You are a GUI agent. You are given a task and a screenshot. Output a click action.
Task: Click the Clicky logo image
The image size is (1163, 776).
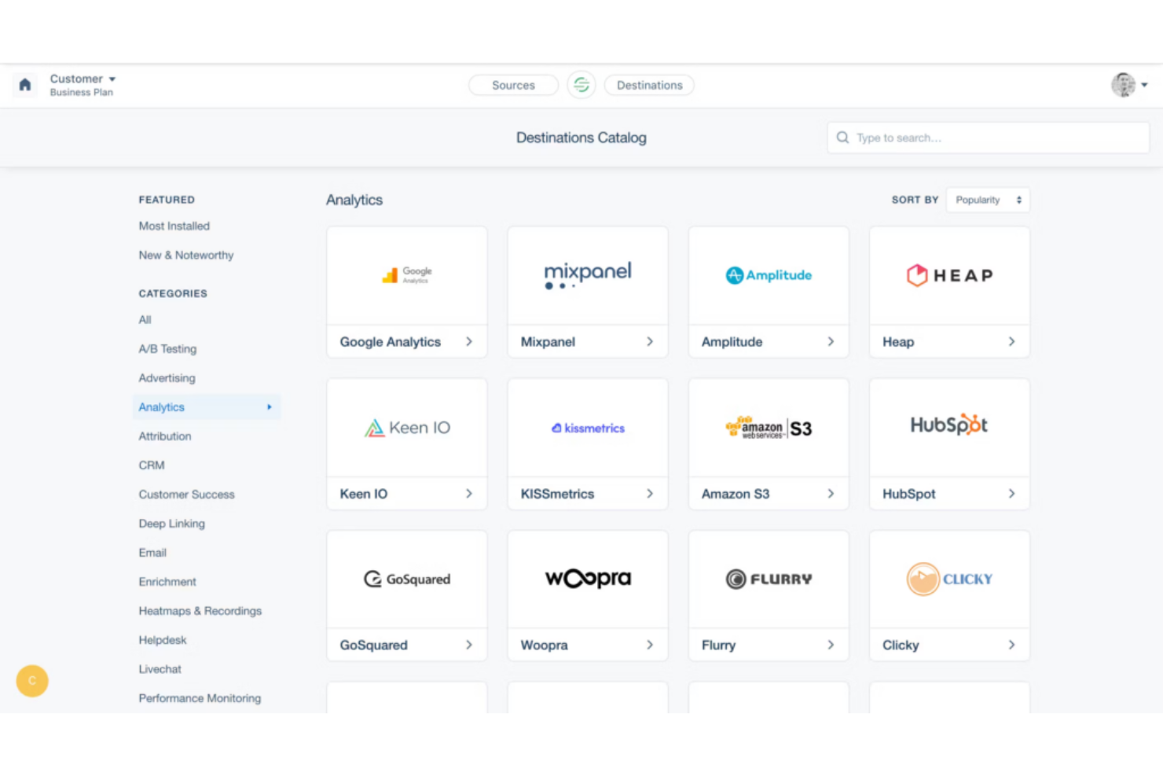tap(949, 579)
